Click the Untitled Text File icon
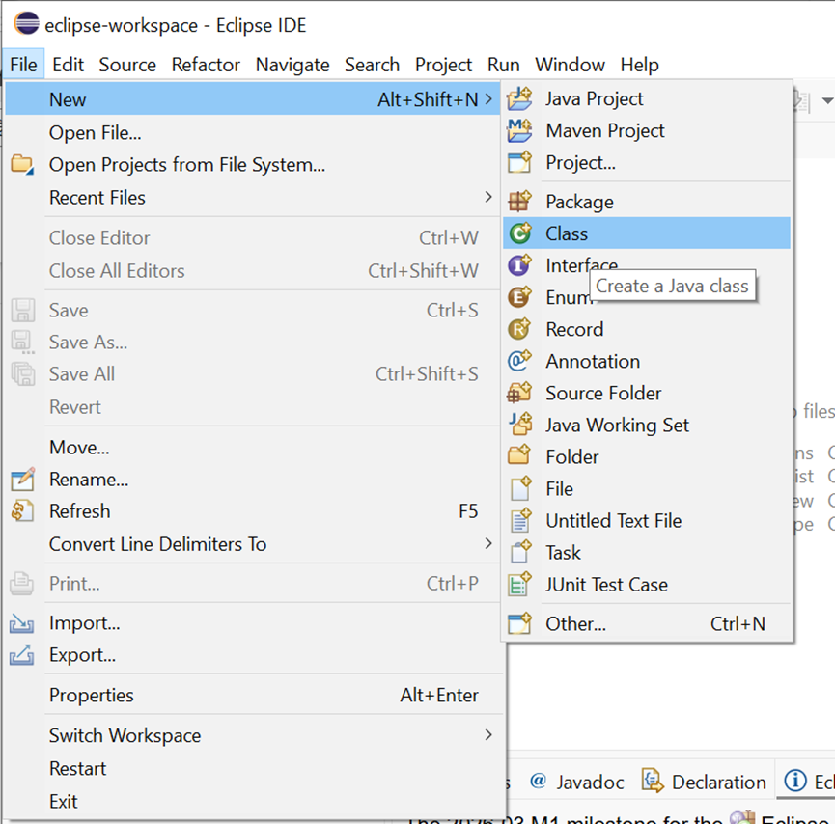This screenshot has width=835, height=824. tap(520, 520)
